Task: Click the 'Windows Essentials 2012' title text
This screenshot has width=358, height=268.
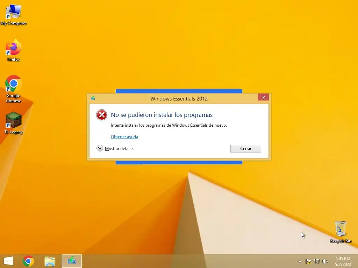Action: click(179, 99)
